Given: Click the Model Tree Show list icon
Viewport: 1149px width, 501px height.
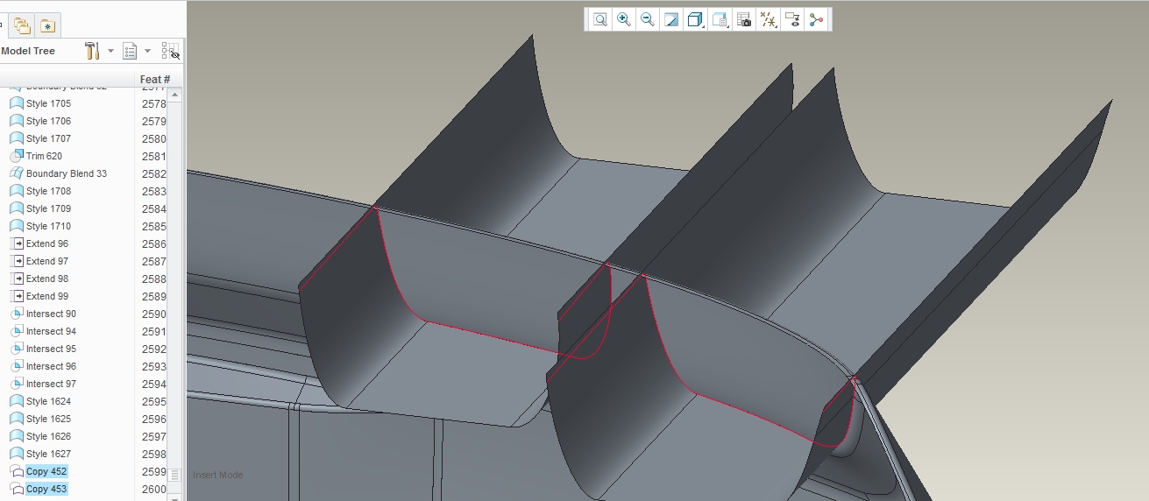Looking at the screenshot, I should click(x=130, y=52).
